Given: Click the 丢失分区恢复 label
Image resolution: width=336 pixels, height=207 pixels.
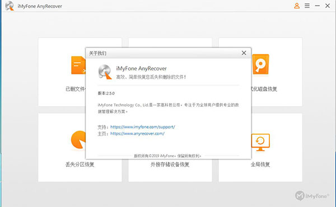Looking at the screenshot, I should [80, 164].
